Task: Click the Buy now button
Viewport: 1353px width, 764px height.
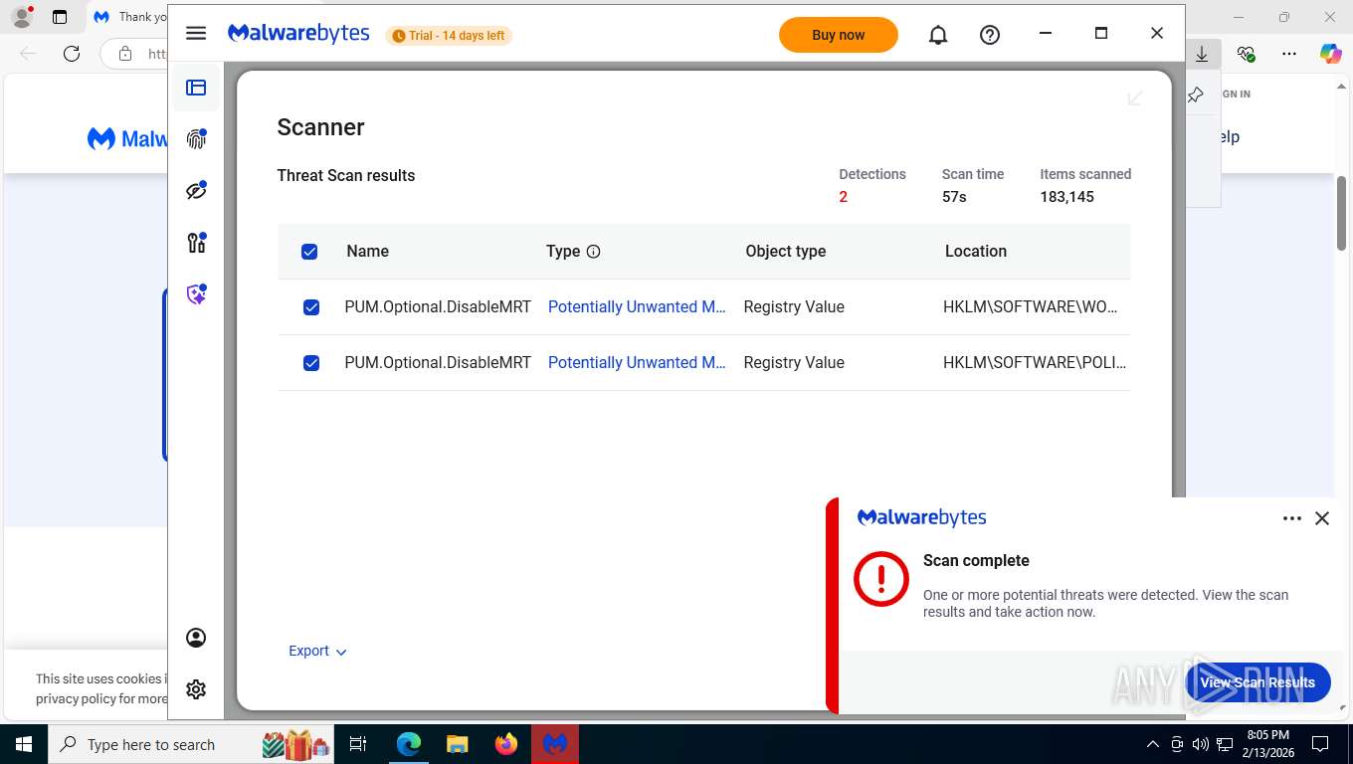Action: click(838, 35)
